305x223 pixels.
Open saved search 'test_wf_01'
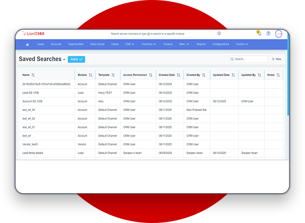click(x=29, y=127)
